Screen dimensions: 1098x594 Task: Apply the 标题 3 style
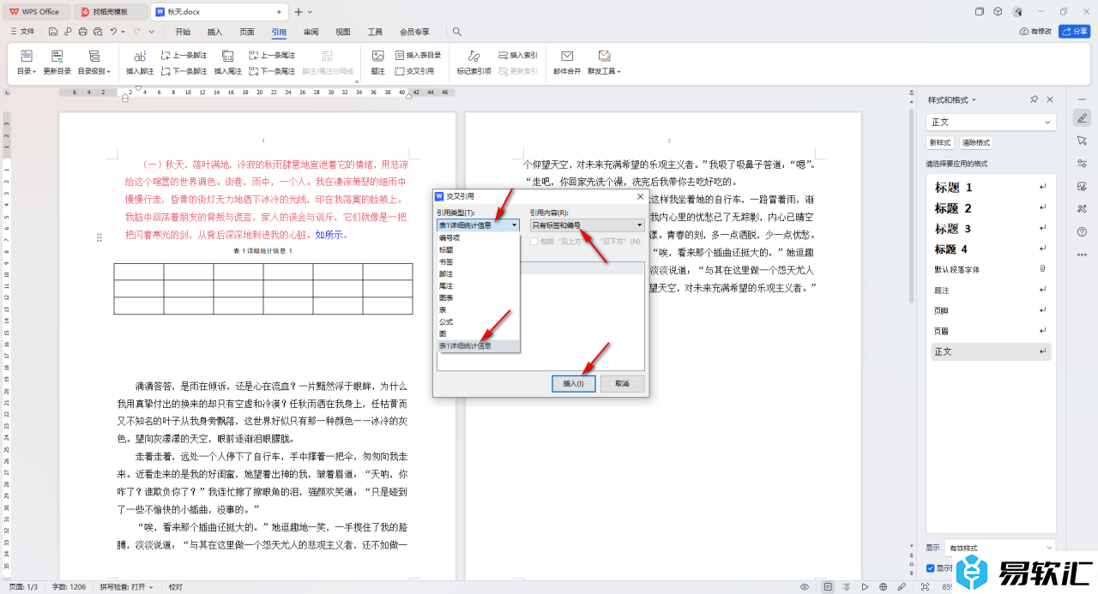991,229
